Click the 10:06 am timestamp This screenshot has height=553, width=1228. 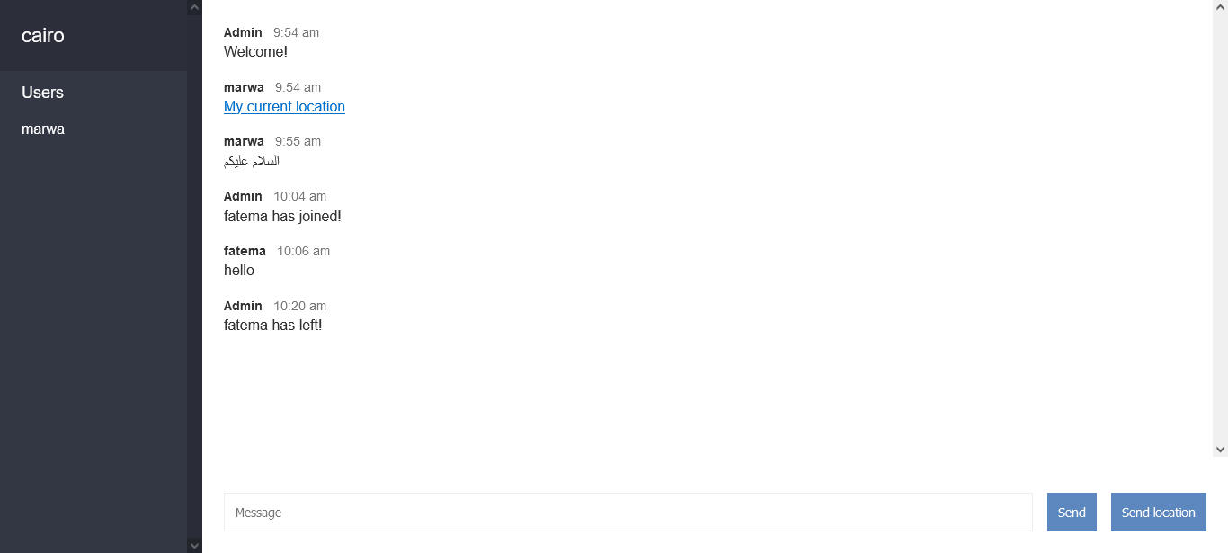click(x=303, y=252)
